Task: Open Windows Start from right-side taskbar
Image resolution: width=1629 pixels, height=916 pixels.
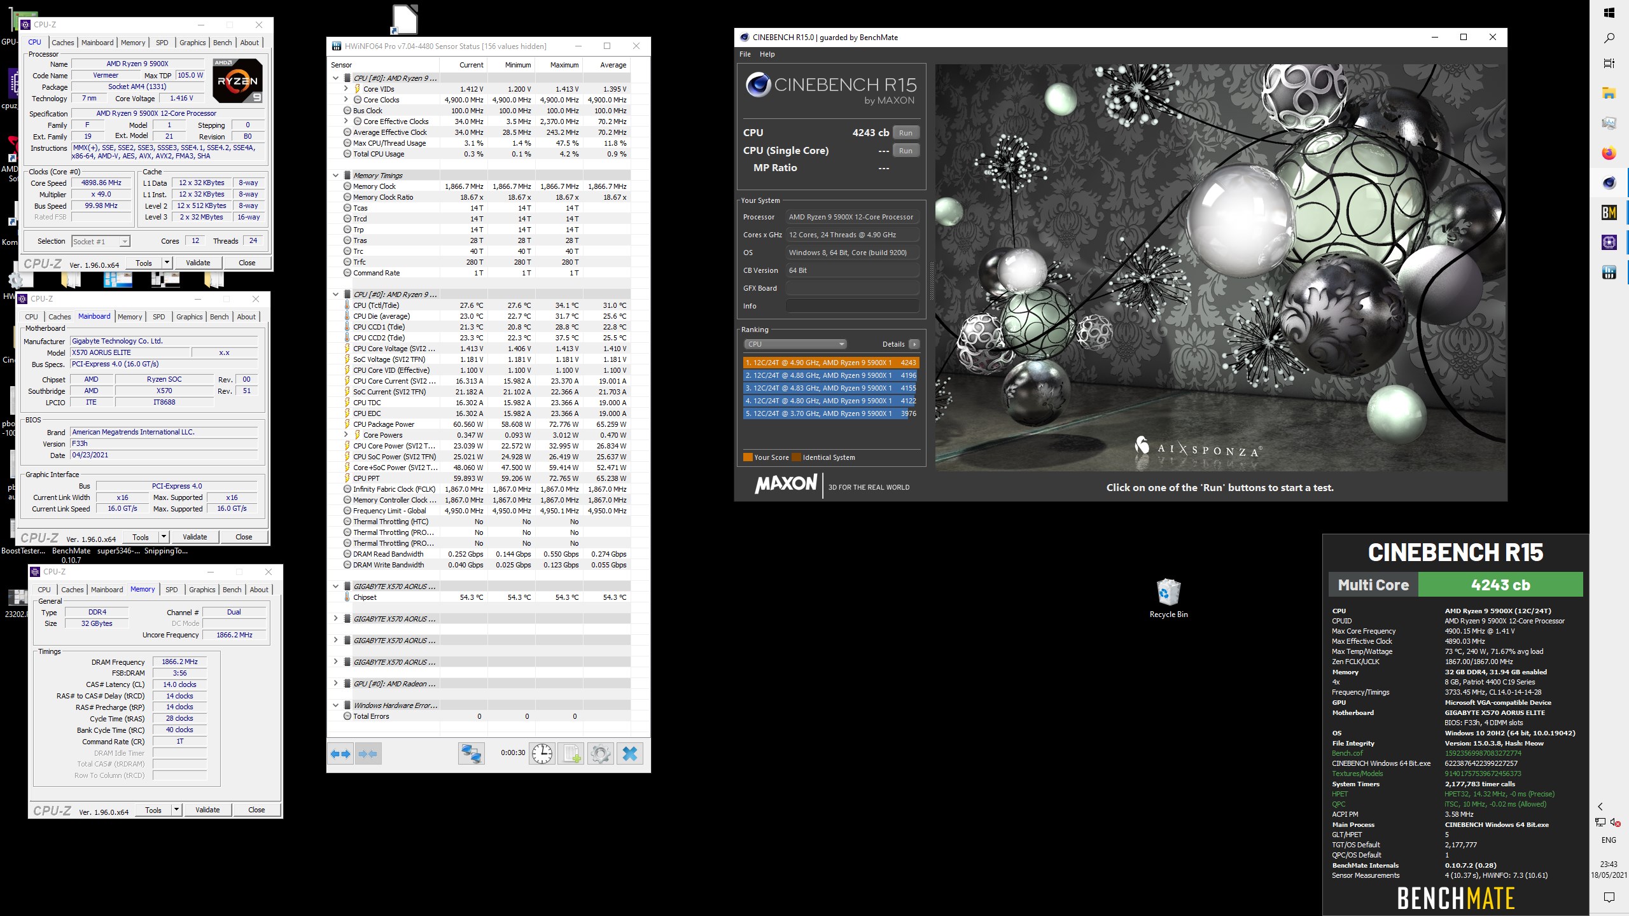Action: coord(1609,13)
